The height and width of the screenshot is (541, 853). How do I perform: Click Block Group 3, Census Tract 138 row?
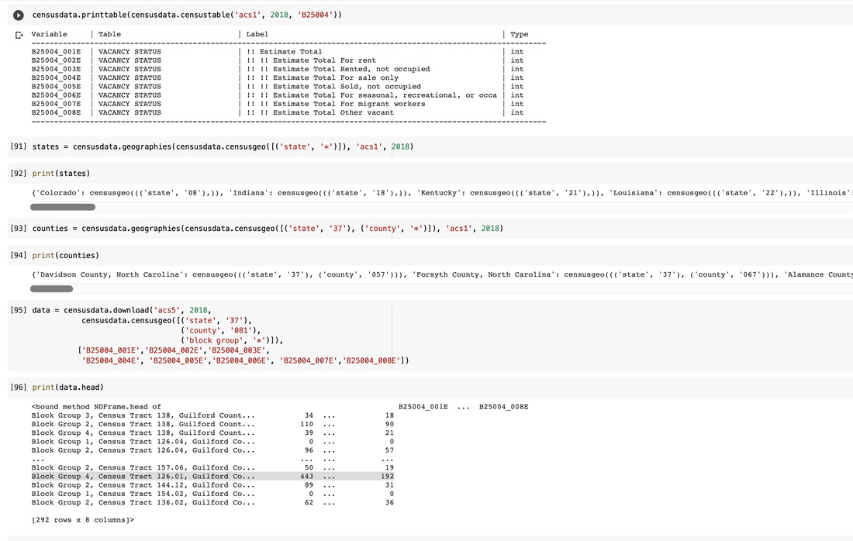coord(212,415)
